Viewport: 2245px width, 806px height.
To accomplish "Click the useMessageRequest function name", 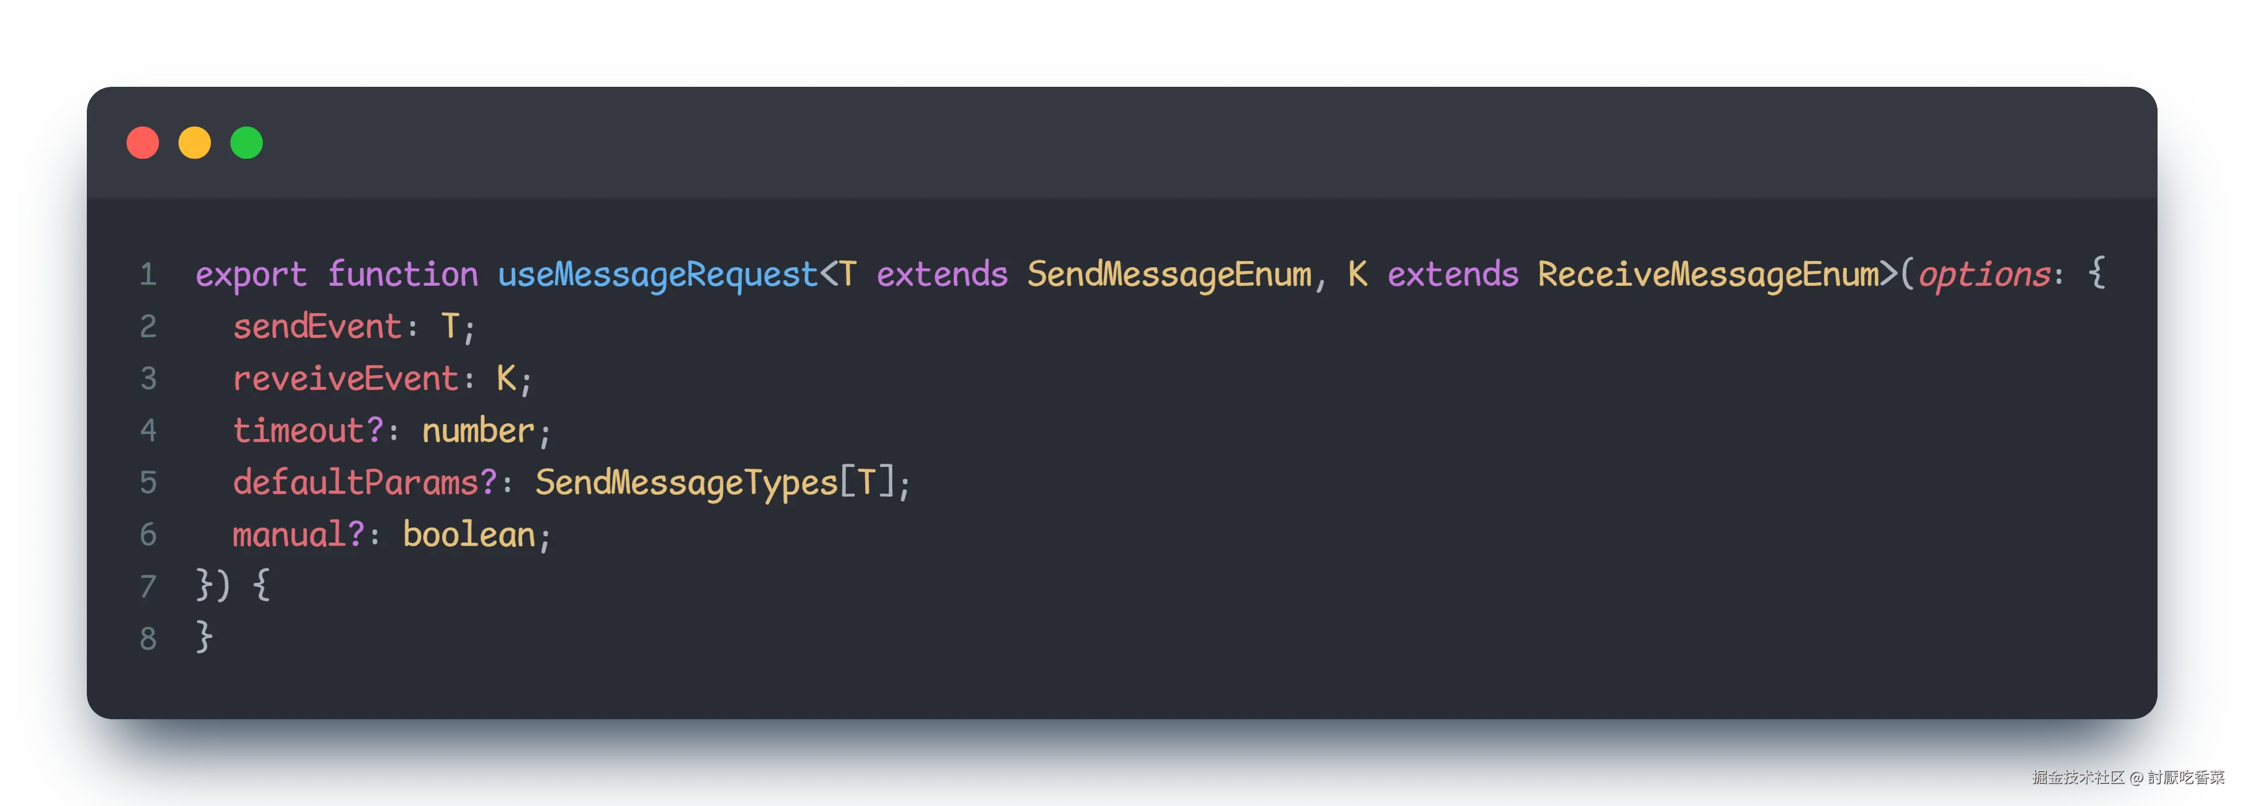I will (657, 275).
